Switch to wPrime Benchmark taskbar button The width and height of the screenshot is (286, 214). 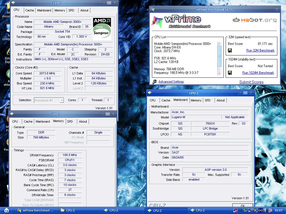pyautogui.click(x=36, y=210)
